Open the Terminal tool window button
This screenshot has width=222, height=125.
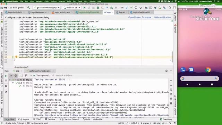tap(50, 119)
